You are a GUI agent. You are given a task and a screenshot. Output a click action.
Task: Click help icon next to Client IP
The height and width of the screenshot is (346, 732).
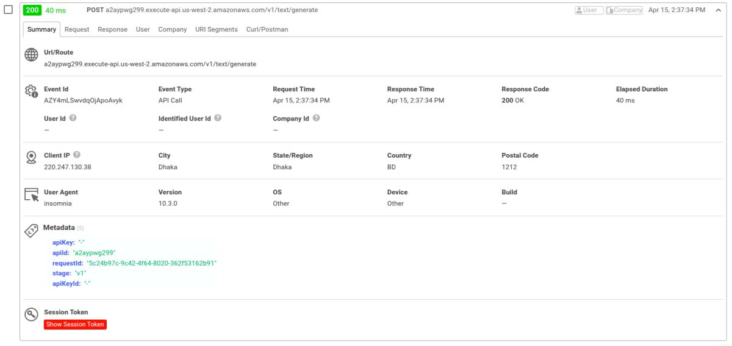click(x=77, y=155)
